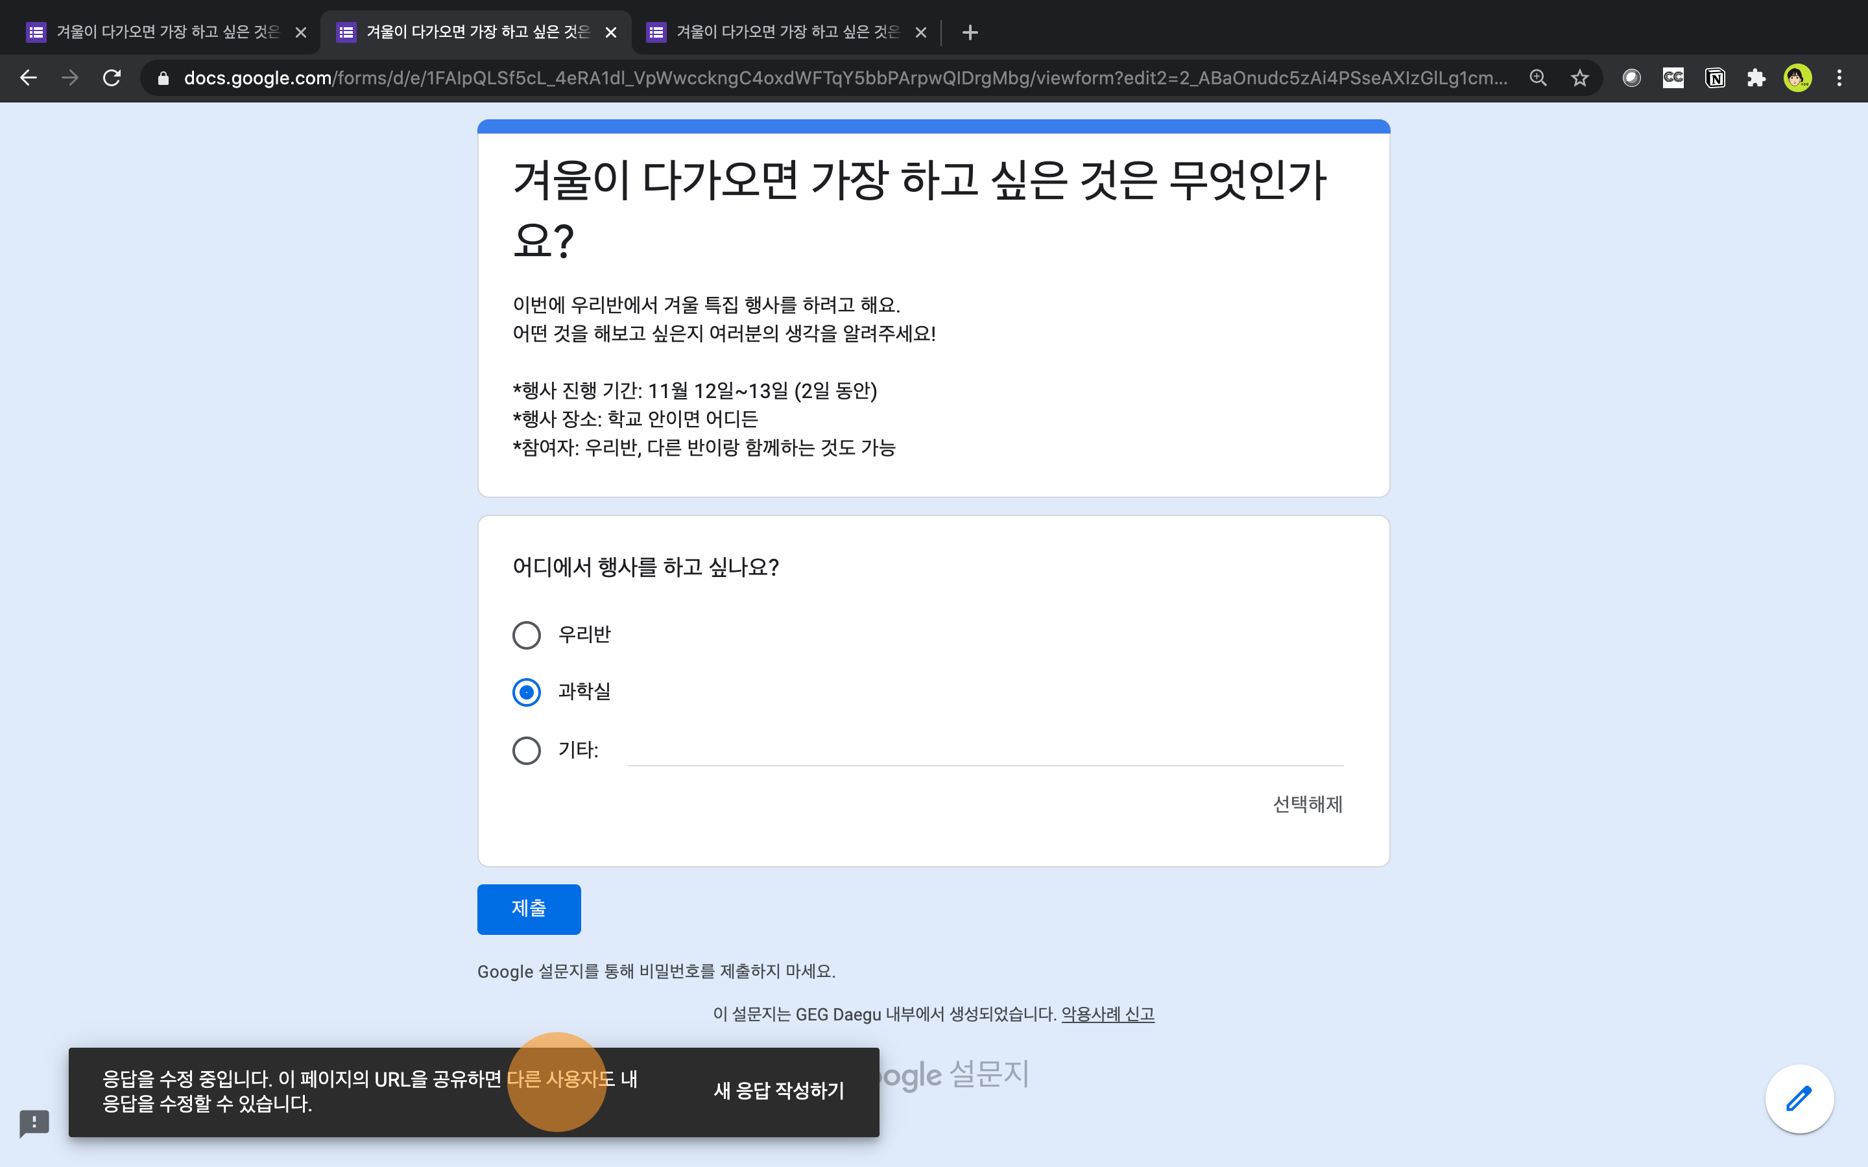Open the Chrome three-dot menu
This screenshot has height=1167, width=1868.
(x=1839, y=78)
